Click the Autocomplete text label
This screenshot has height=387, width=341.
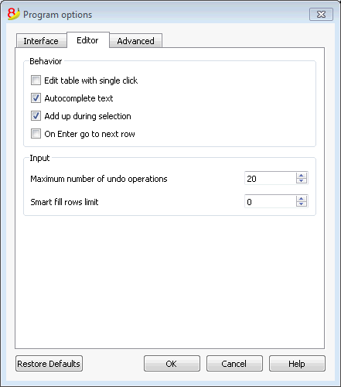pyautogui.click(x=79, y=98)
